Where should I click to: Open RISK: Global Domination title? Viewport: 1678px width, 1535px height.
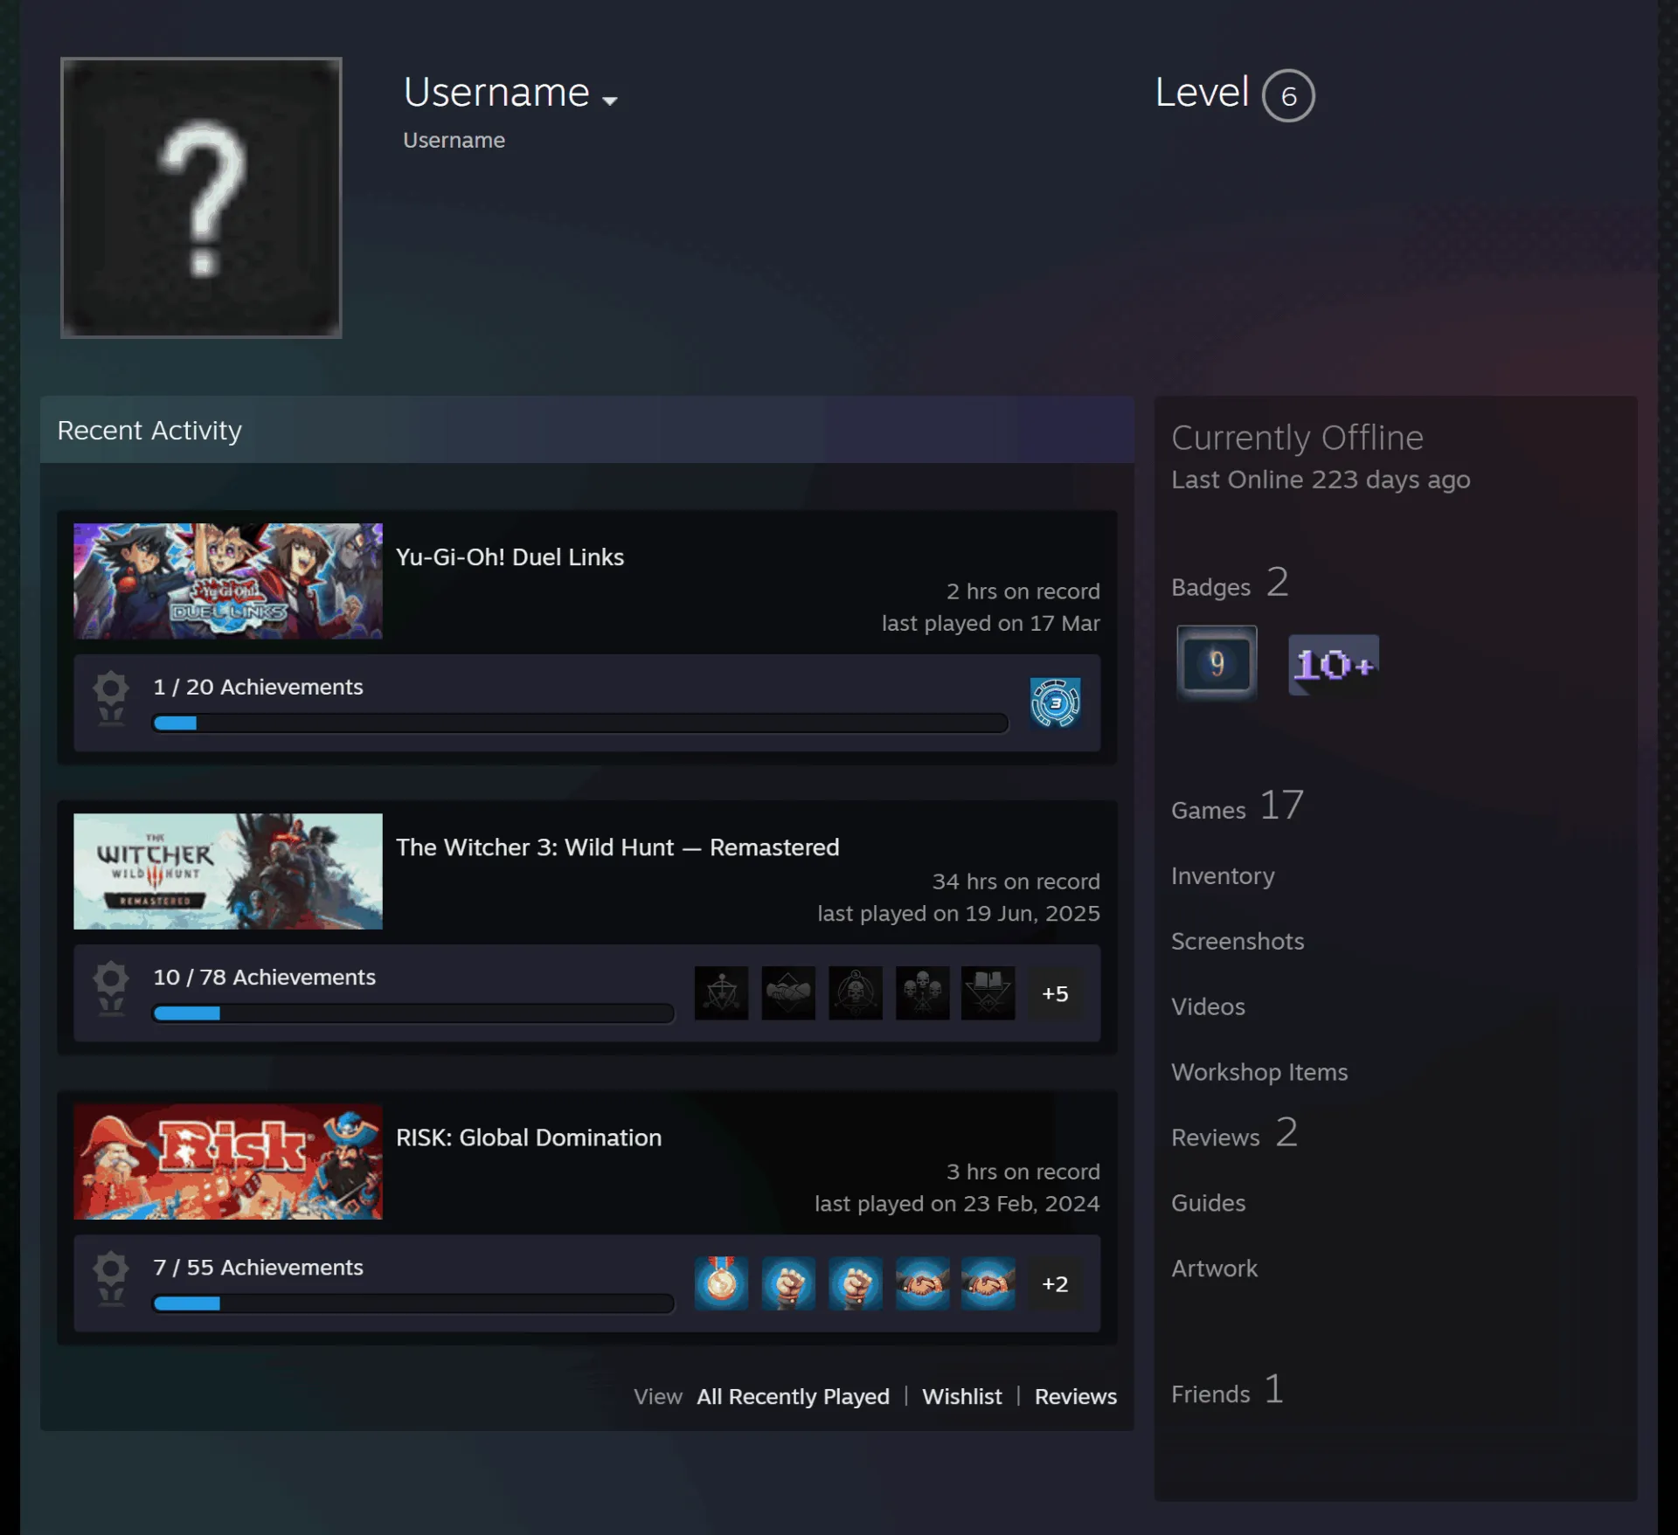[529, 1137]
